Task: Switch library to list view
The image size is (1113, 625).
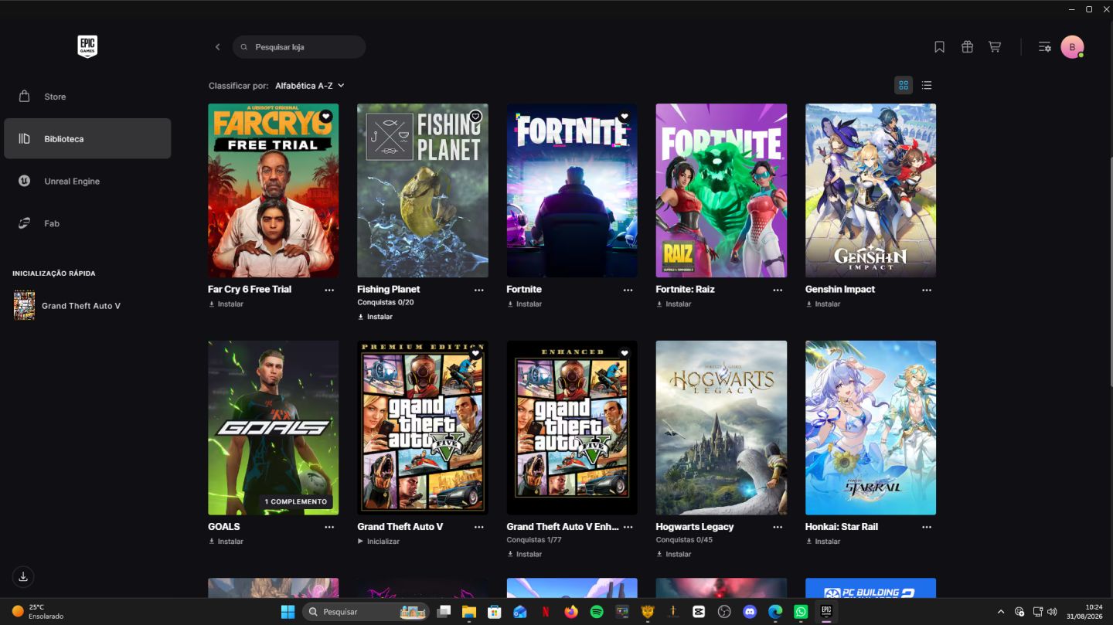Action: [x=927, y=85]
